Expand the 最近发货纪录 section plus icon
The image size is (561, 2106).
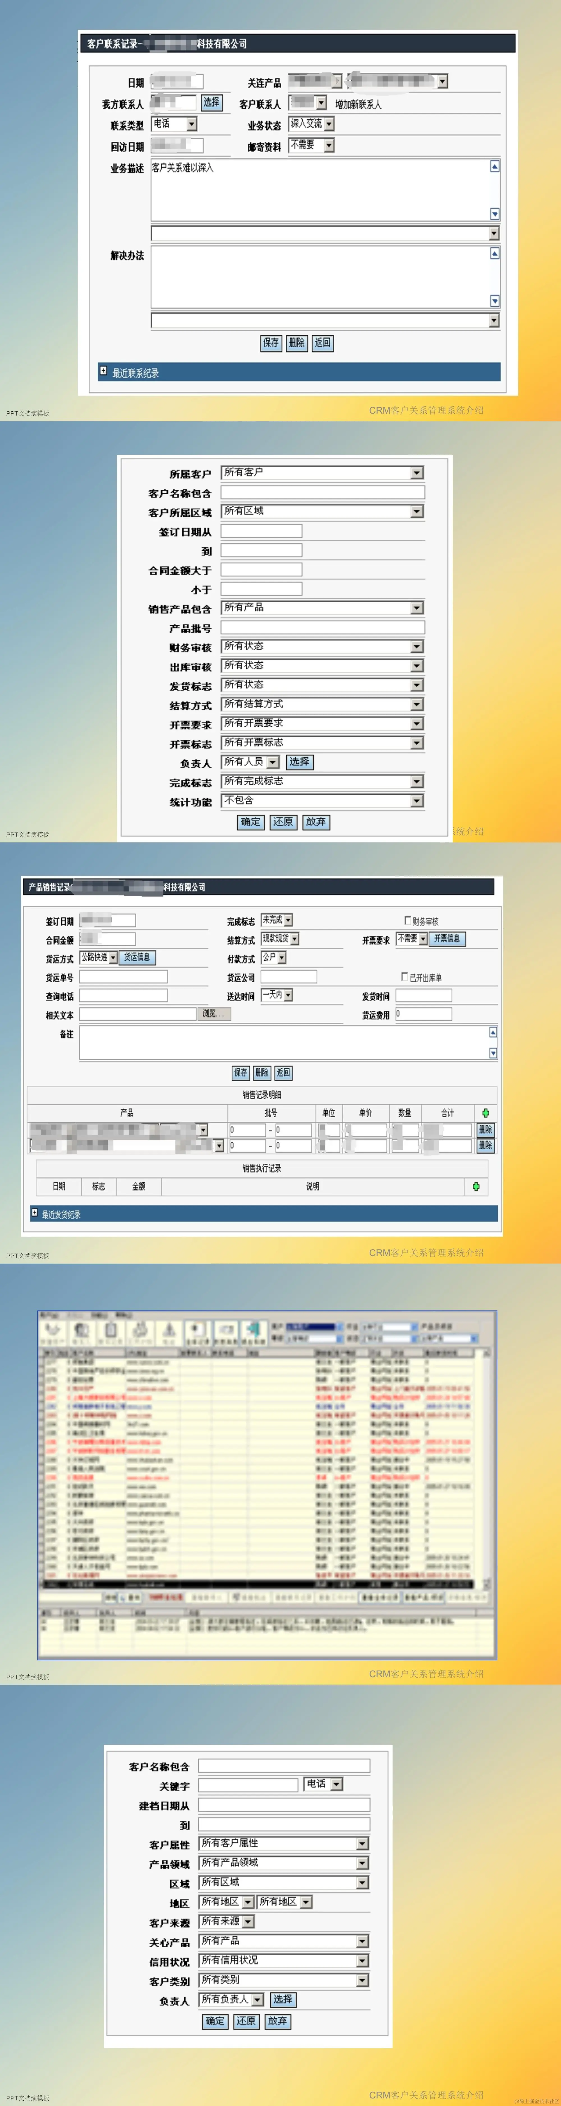pos(34,1212)
